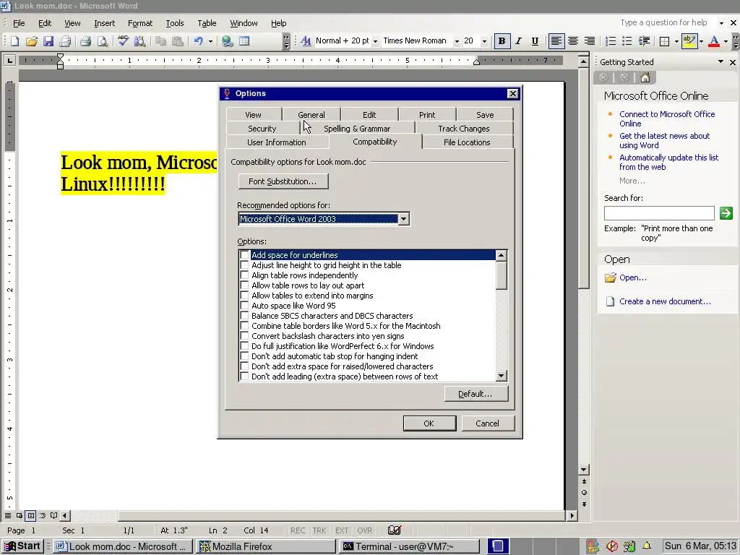Check 'Allow table rows to lay out apart'
Screen dimensions: 740x555
(244, 285)
